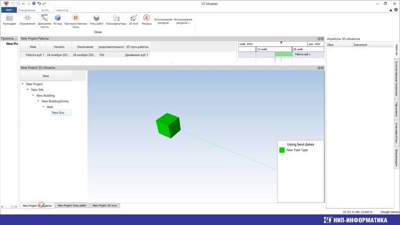Click the Имя header in 3D objects tree
400x225 pixels.
coord(46,76)
